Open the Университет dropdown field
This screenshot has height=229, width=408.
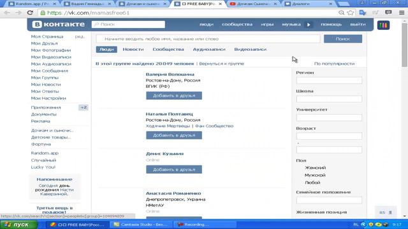click(x=329, y=118)
